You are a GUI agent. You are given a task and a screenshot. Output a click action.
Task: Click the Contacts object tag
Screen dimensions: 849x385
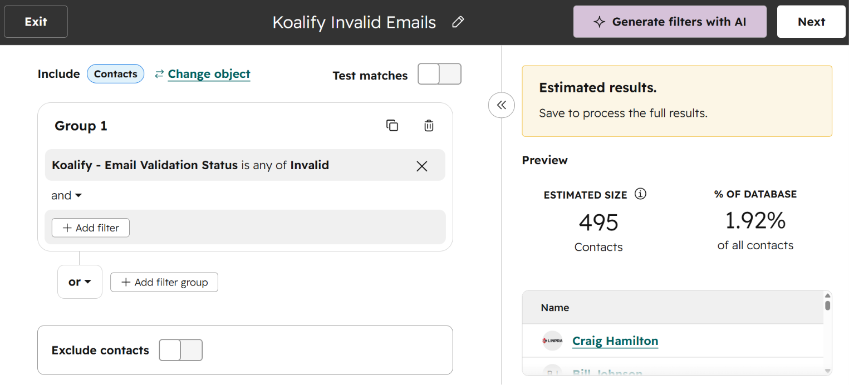point(116,74)
